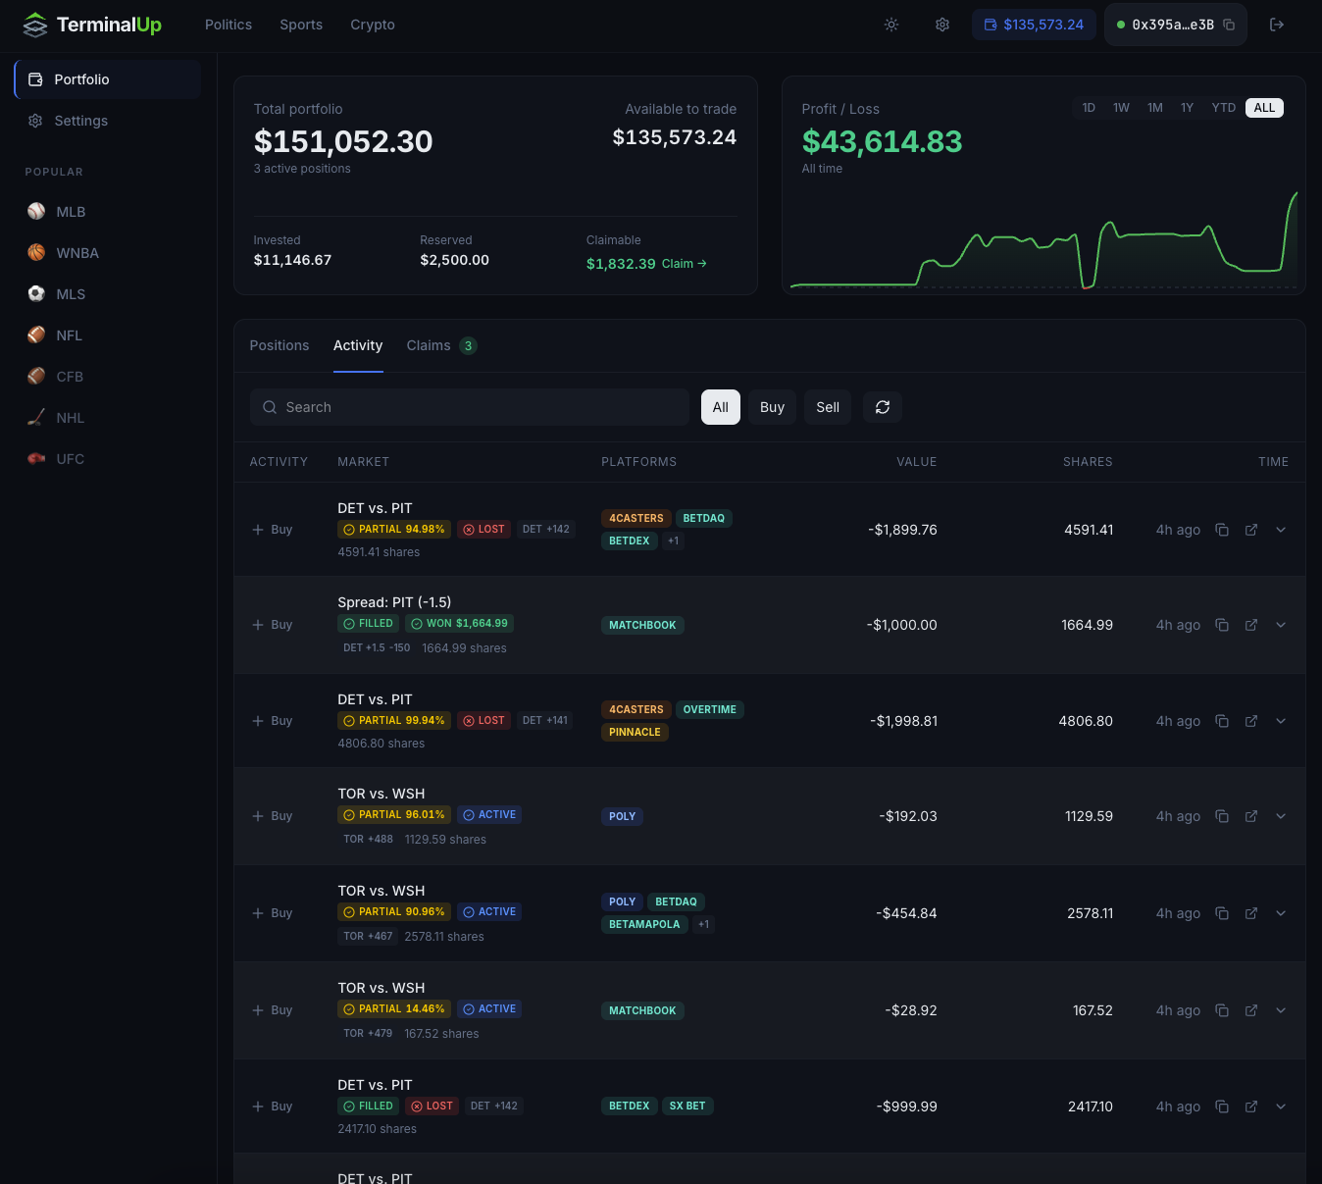Select the 1M profit/loss range
This screenshot has height=1184, width=1322.
coord(1155,108)
